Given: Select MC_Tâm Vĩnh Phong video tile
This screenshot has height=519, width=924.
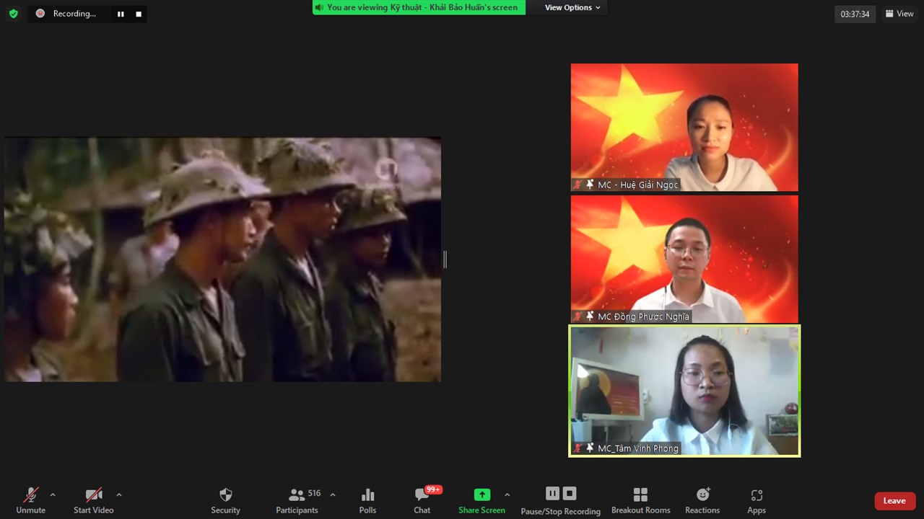Looking at the screenshot, I should click(x=684, y=391).
